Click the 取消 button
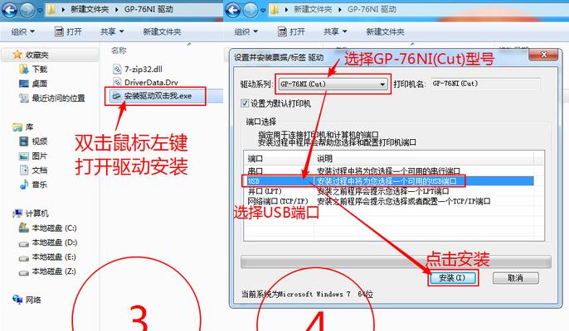Screen dimensions: 569x331 pos(515,278)
